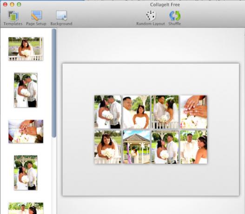Select hands with rings thumbnail in sidebar

pos(26,131)
